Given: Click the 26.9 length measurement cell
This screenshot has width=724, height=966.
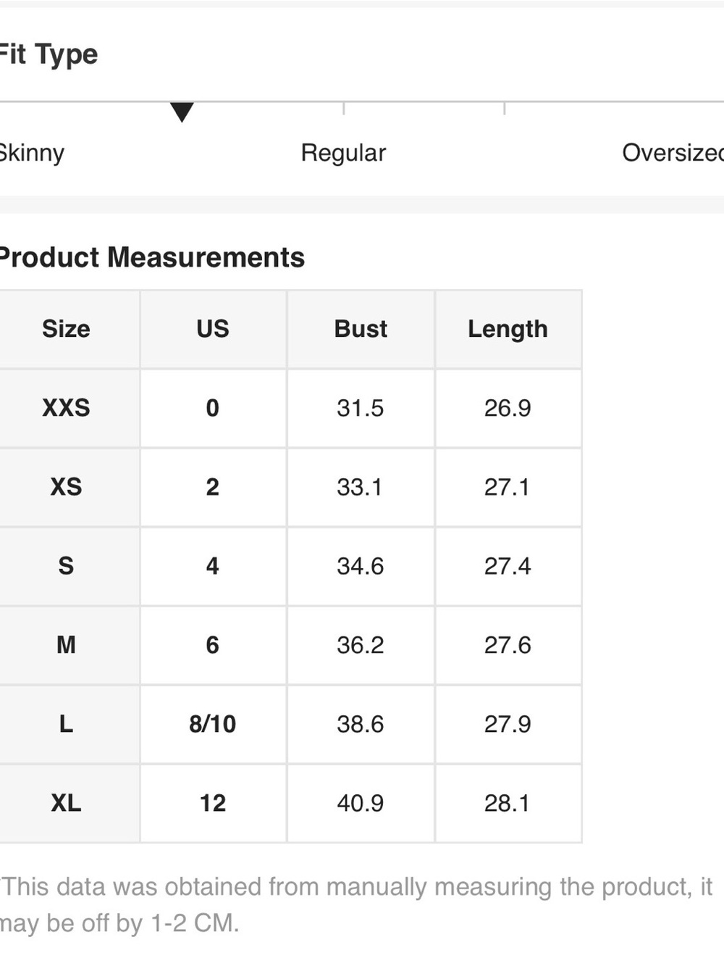Looking at the screenshot, I should click(x=508, y=408).
